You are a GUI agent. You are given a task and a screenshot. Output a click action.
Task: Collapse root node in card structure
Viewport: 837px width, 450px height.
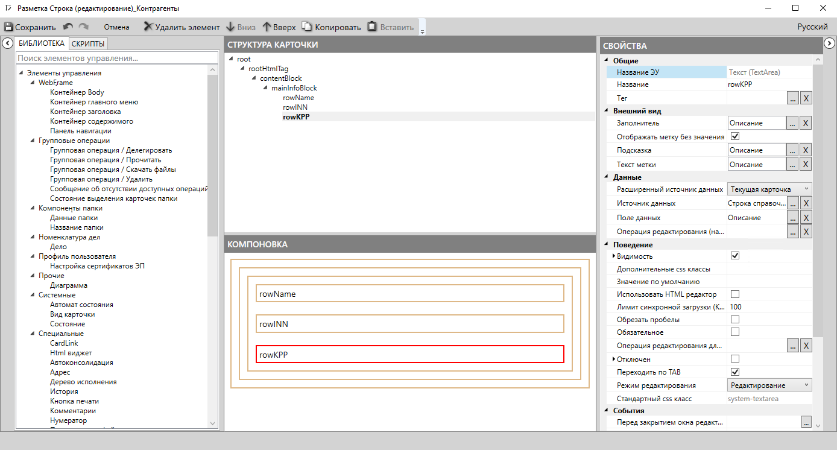click(232, 59)
